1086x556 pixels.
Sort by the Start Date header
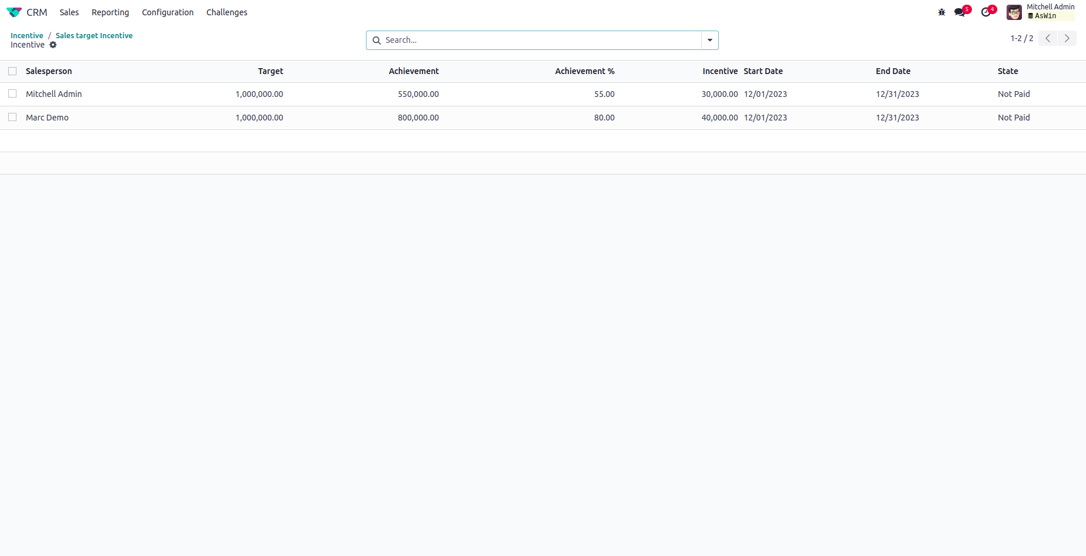pyautogui.click(x=763, y=71)
